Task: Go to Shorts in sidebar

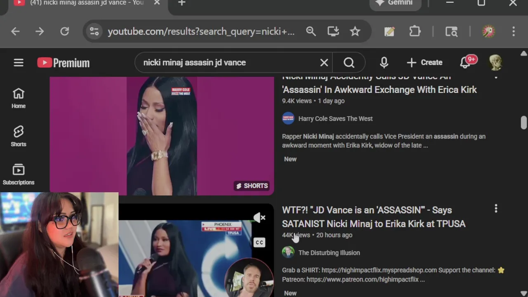Action: pos(19,137)
